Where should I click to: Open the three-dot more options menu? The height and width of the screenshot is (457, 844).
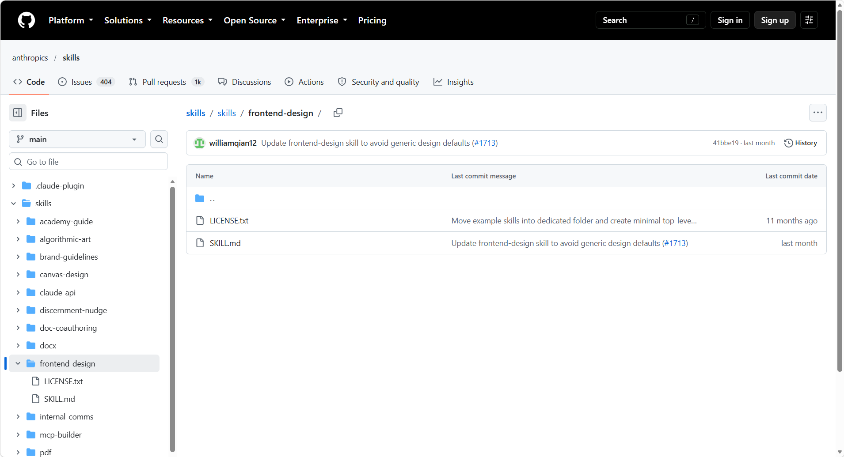(818, 113)
